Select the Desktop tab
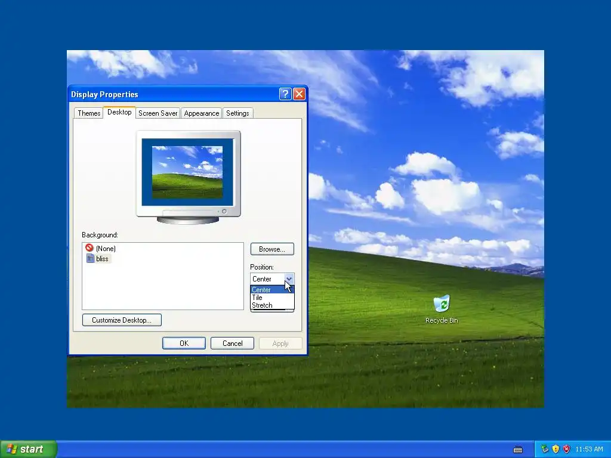Image resolution: width=611 pixels, height=458 pixels. 119,112
